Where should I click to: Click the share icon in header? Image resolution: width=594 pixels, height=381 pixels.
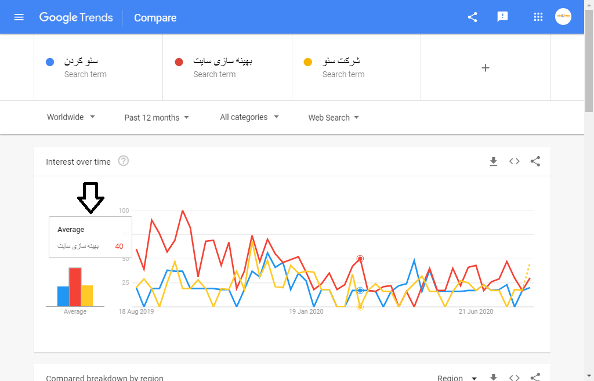pos(472,17)
